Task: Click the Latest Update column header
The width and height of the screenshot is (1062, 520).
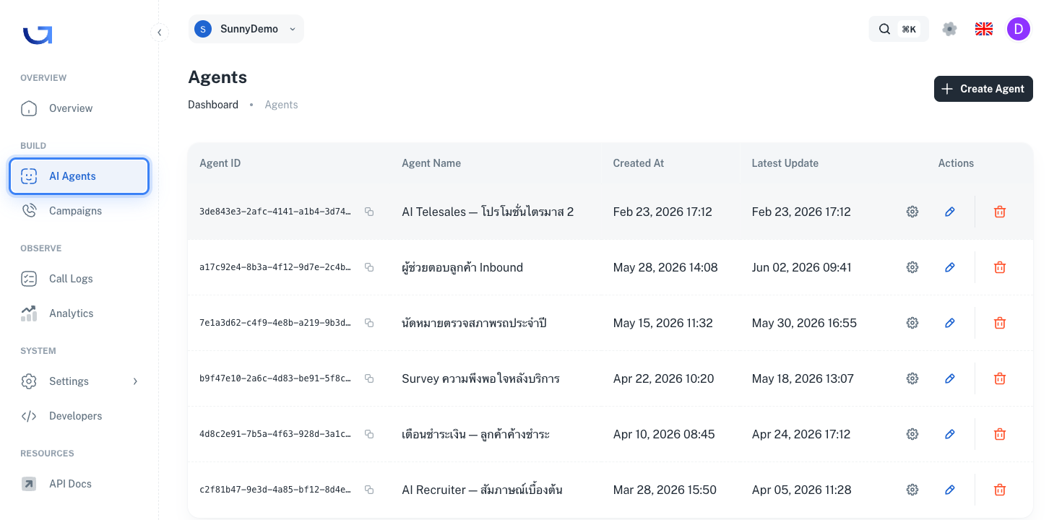Action: (x=785, y=163)
